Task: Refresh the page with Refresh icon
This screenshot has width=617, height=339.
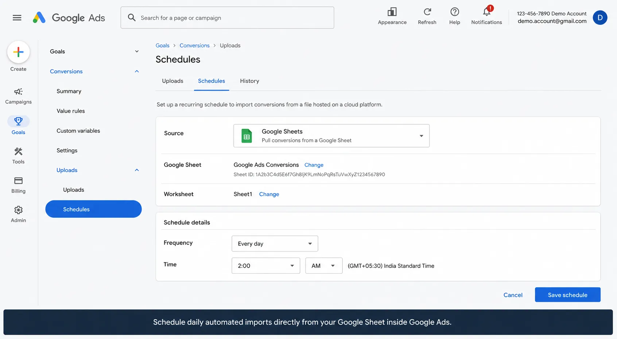Action: [427, 12]
